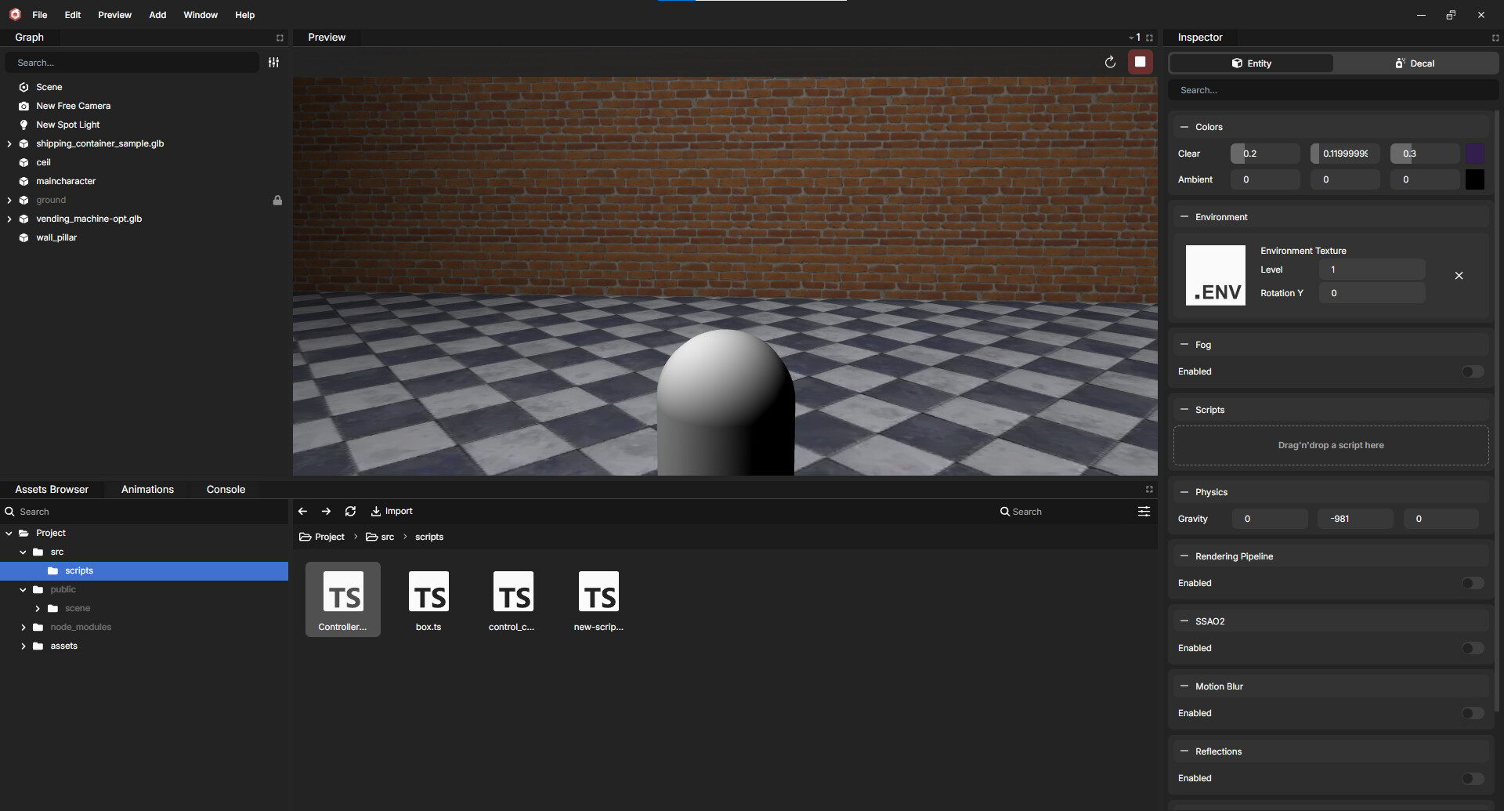Adjust the Clear color first value slider
This screenshot has width=1504, height=811.
[1265, 154]
